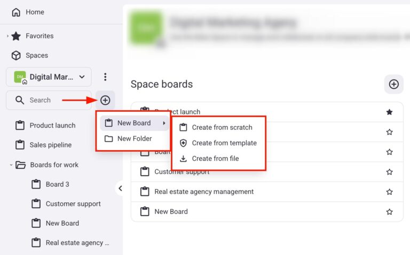Screen dimensions: 410x255
Task: Open Sales pipeline board in sidebar
Action: 43,145
